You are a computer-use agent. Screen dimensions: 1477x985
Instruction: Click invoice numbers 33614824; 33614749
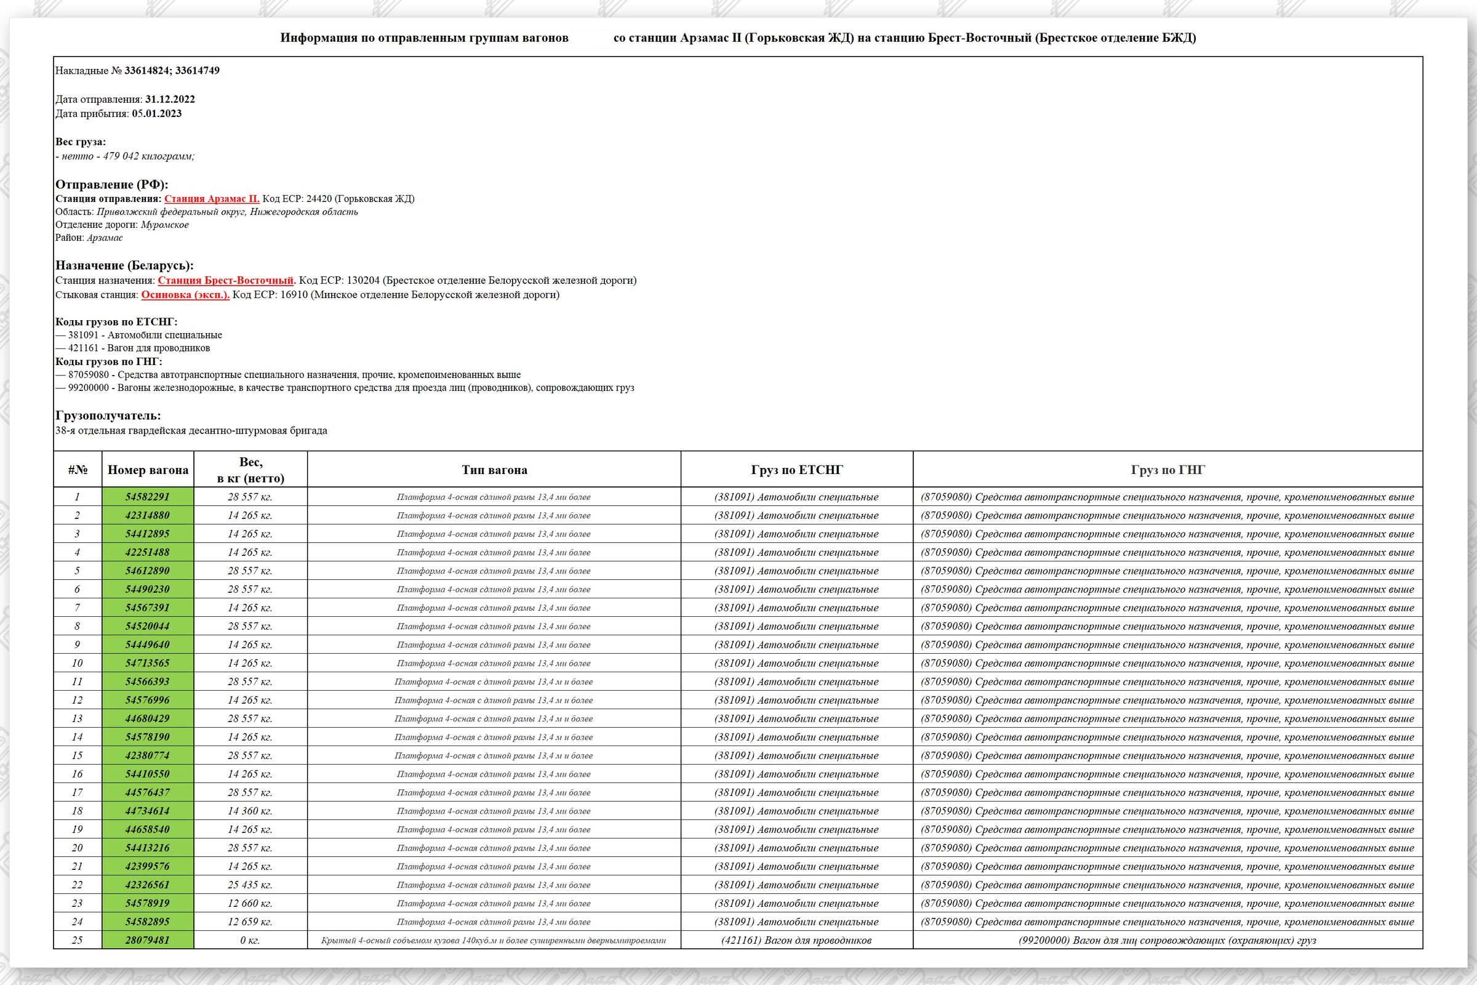[172, 70]
